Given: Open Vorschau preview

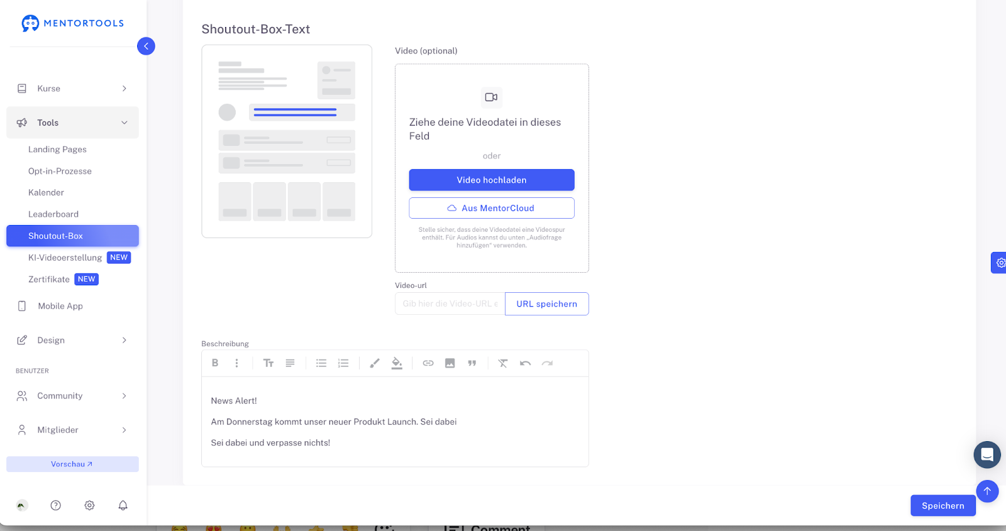Looking at the screenshot, I should point(72,464).
